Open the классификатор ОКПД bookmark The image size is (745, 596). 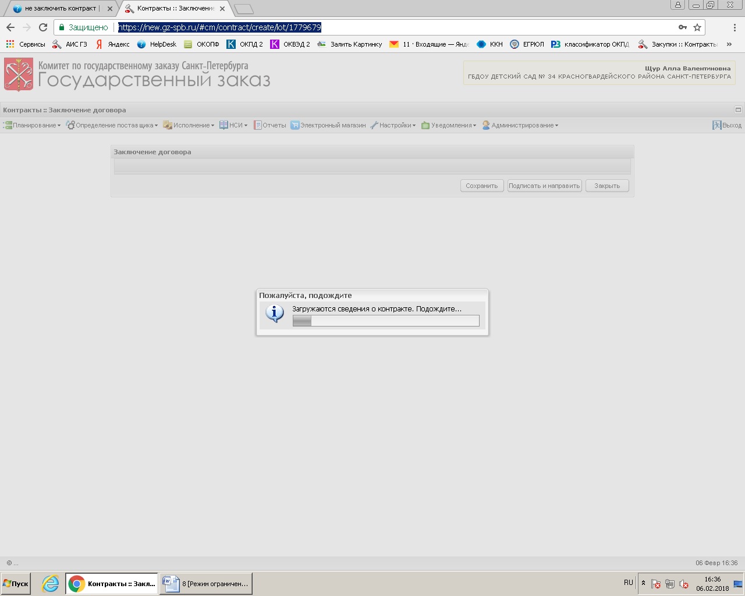click(590, 44)
